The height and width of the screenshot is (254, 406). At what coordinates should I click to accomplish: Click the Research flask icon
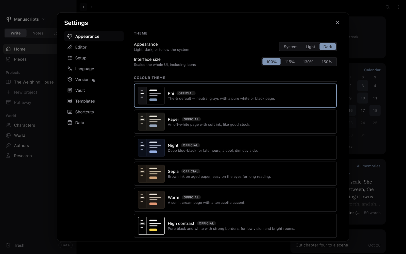[8, 156]
